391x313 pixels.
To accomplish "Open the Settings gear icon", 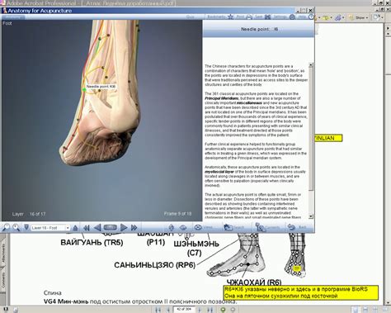I will [x=292, y=17].
